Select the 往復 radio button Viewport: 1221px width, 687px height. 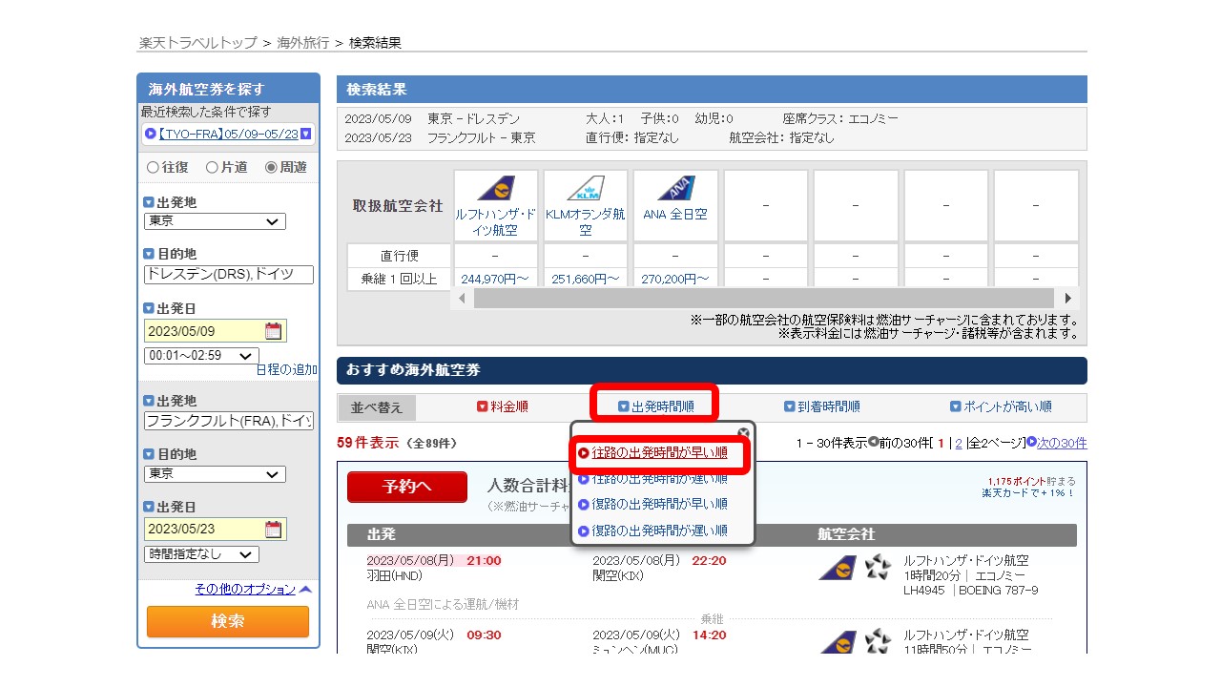(x=152, y=167)
